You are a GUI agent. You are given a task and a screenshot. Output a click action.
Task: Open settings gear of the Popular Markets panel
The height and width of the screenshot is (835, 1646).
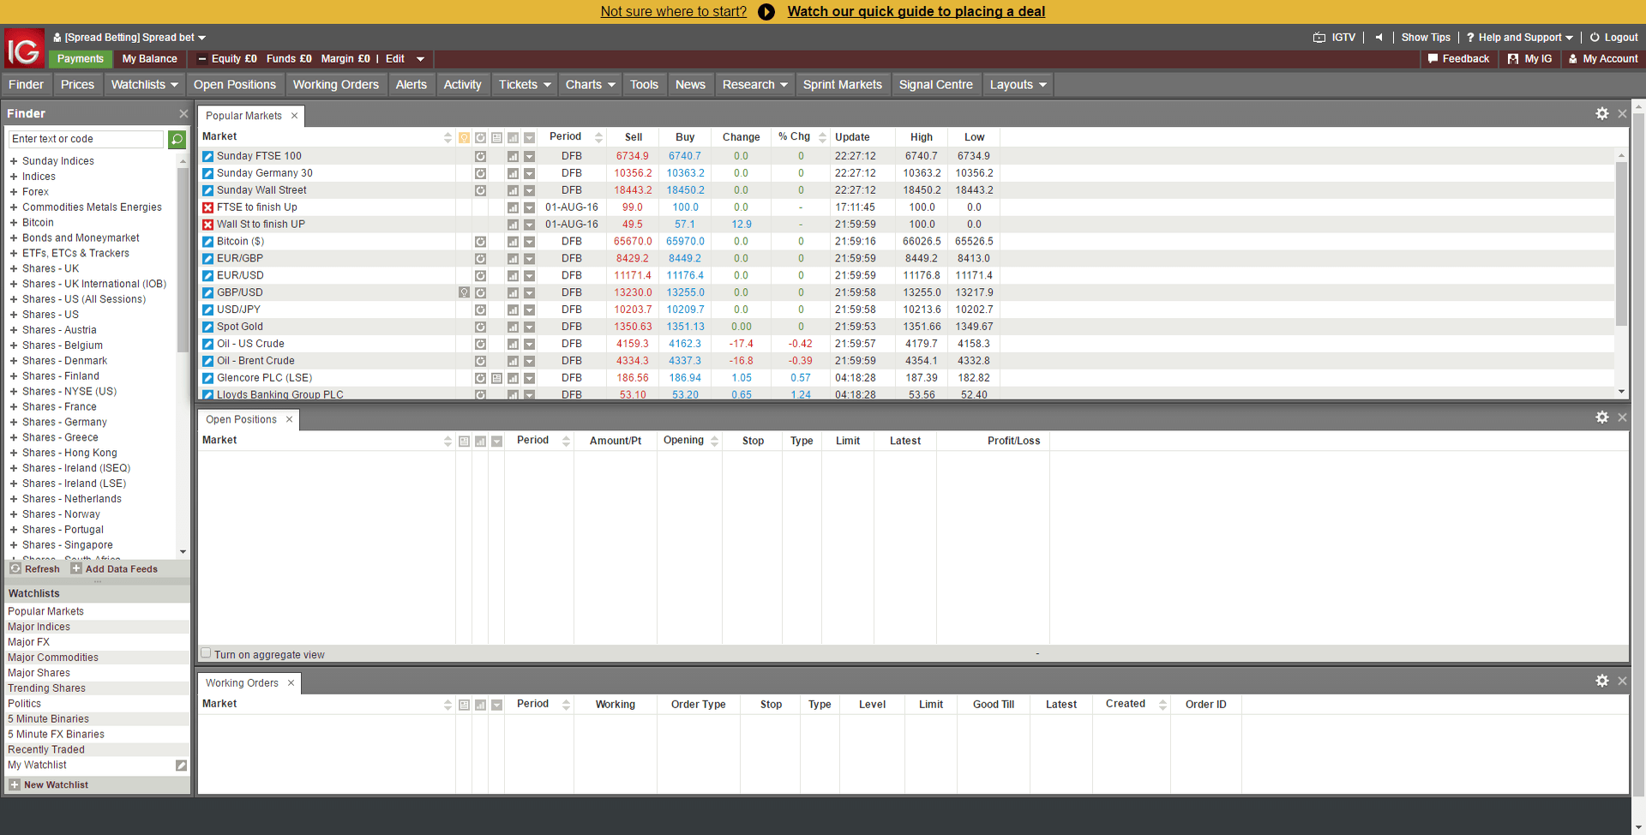[1601, 114]
